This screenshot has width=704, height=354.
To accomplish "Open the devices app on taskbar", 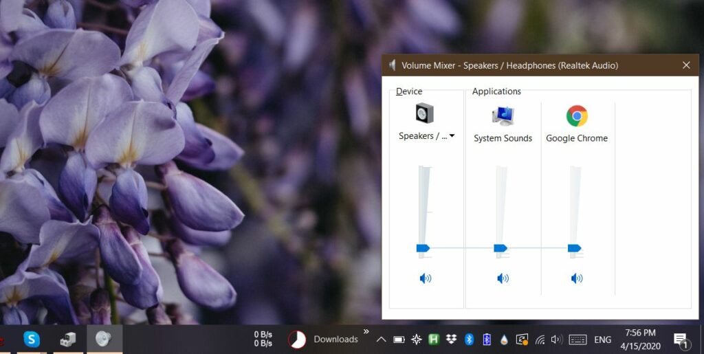I will tap(68, 339).
